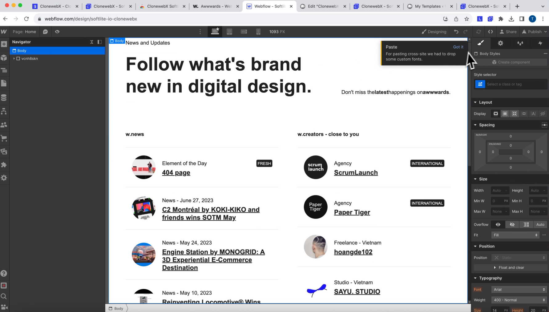Click the Webflow W logo menu
549x312 pixels.
point(4,32)
